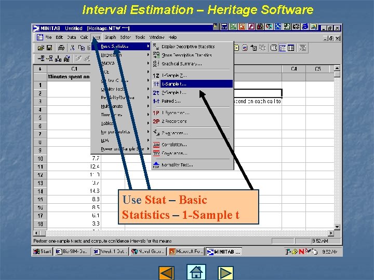The image size is (374, 280).
Task: Select the C5 column header
Action: [317, 69]
